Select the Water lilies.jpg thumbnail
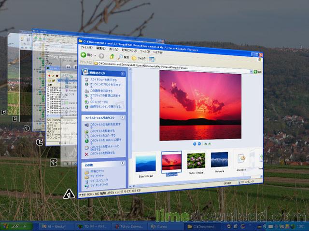The width and height of the screenshot is (309, 231). tap(196, 161)
